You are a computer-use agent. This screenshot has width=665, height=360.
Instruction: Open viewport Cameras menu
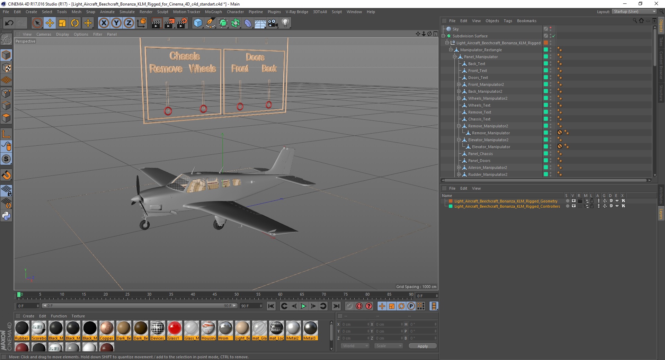click(x=44, y=34)
